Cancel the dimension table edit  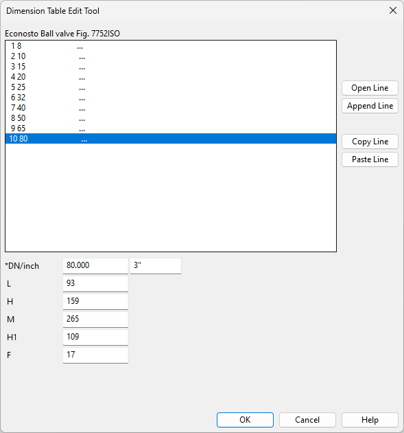[307, 420]
